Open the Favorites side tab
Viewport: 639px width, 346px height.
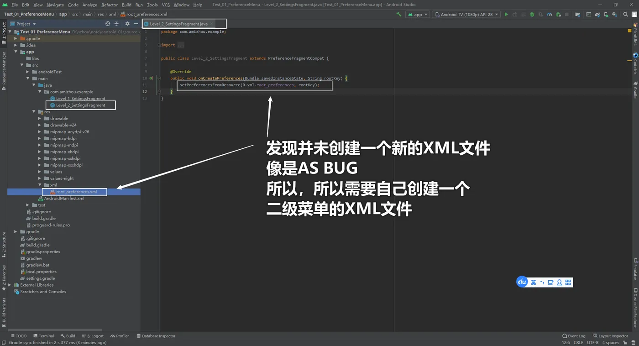(4, 278)
